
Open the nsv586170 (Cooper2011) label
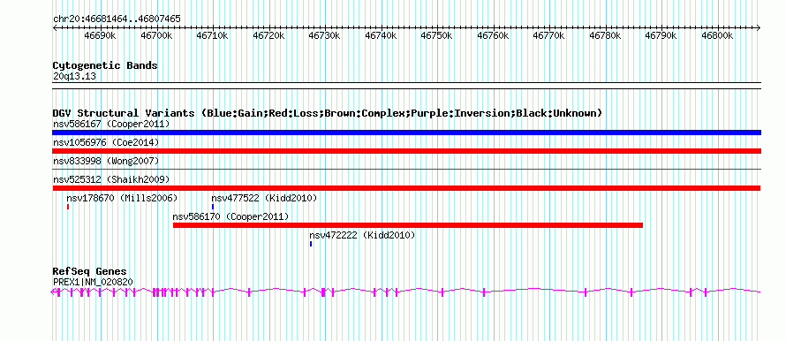[231, 216]
